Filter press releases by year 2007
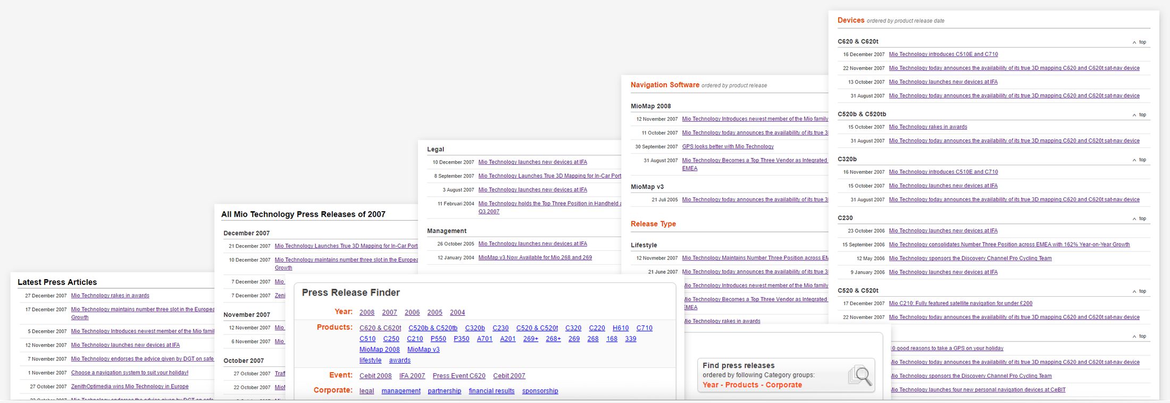1170x403 pixels. click(x=389, y=313)
